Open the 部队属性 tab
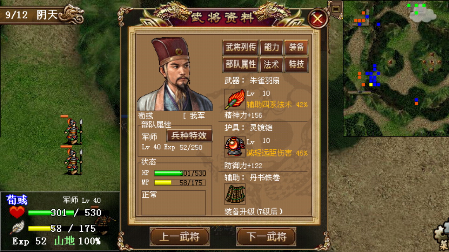This screenshot has height=252, width=449. coord(240,65)
